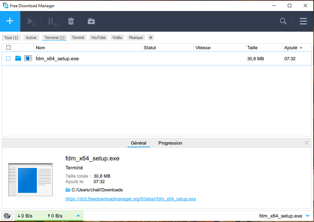The image size is (314, 222).
Task: Close the details panel with X
Action: pos(306,143)
